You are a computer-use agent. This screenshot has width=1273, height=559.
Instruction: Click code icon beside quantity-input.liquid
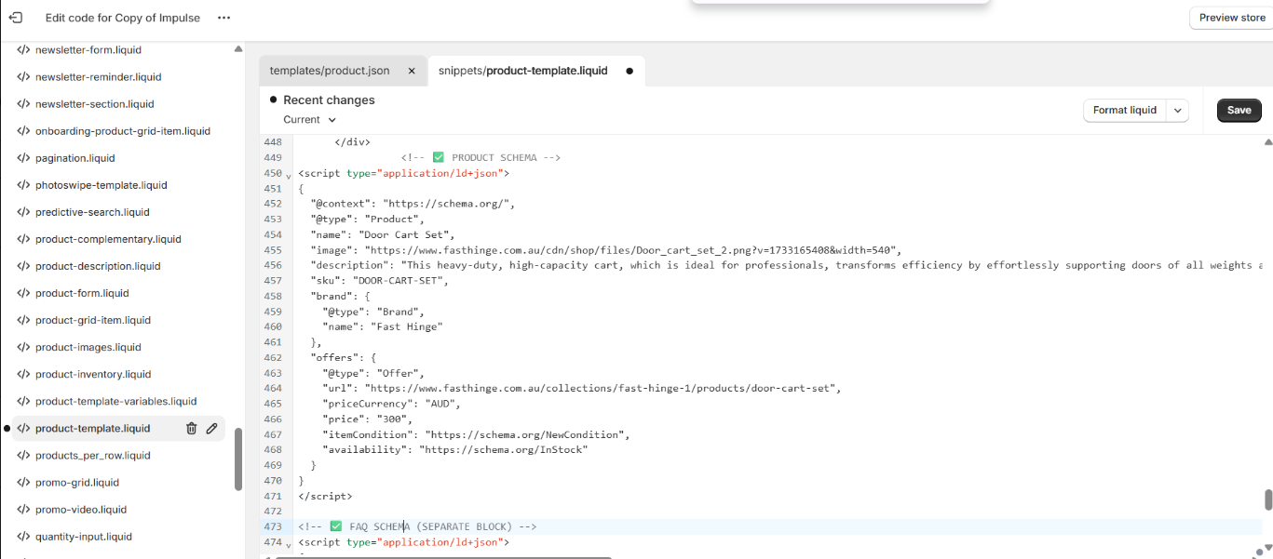23,537
